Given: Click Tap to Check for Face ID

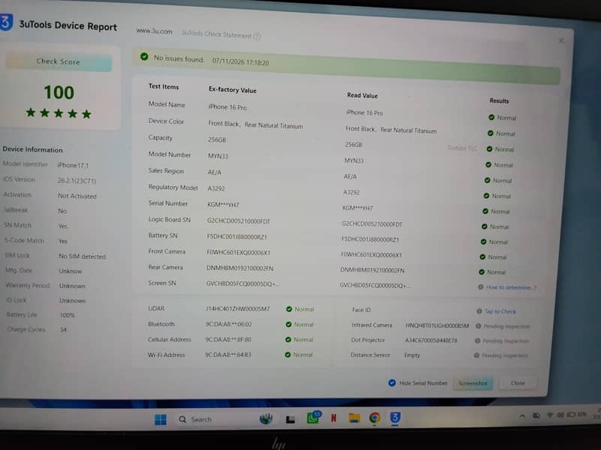Looking at the screenshot, I should point(500,311).
